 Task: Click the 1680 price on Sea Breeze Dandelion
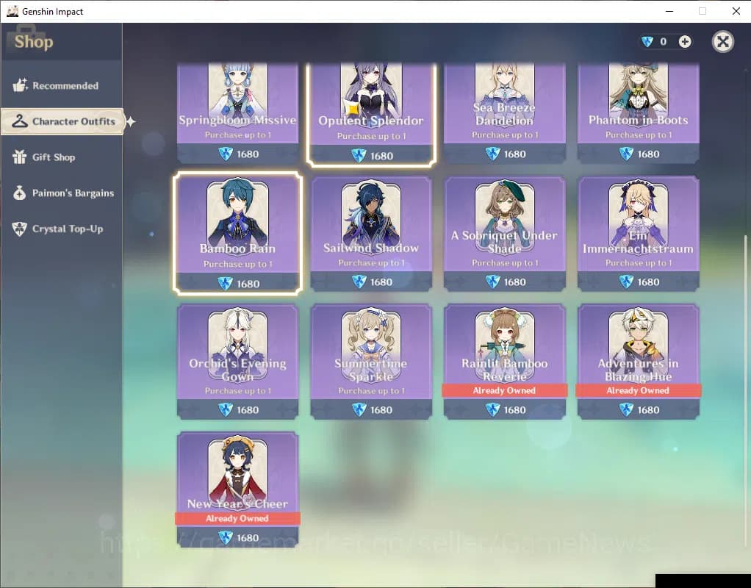tap(515, 154)
